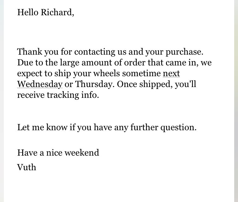Click the word "Richard" in the greeting

(56, 12)
